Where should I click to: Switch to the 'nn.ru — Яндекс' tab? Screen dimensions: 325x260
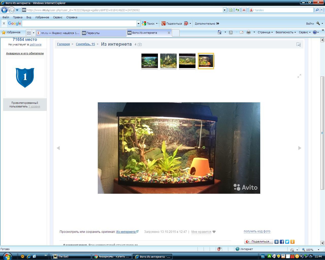coord(58,33)
